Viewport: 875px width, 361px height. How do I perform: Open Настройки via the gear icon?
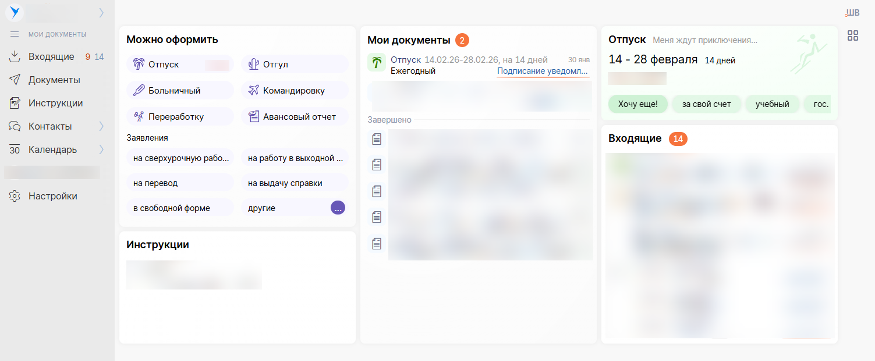point(15,196)
